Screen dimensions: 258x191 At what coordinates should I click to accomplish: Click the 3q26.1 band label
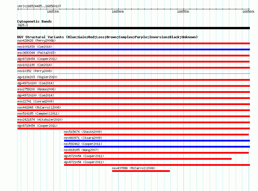[23, 25]
